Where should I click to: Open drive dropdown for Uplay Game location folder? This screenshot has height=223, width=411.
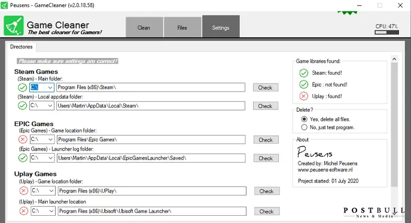point(51,191)
